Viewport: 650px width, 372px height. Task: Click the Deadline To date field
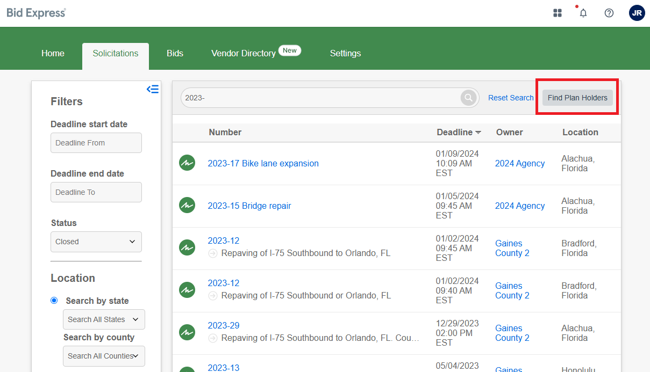(96, 192)
